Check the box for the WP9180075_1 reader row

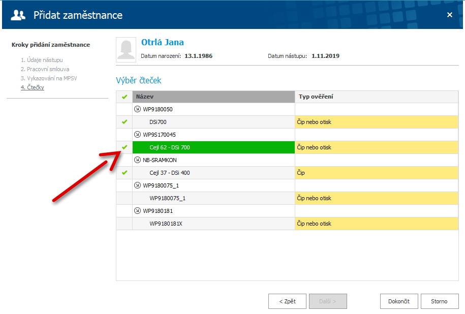(x=125, y=198)
